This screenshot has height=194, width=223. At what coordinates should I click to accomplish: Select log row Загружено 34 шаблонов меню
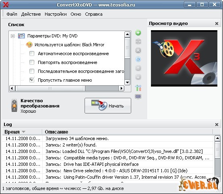point(107,138)
